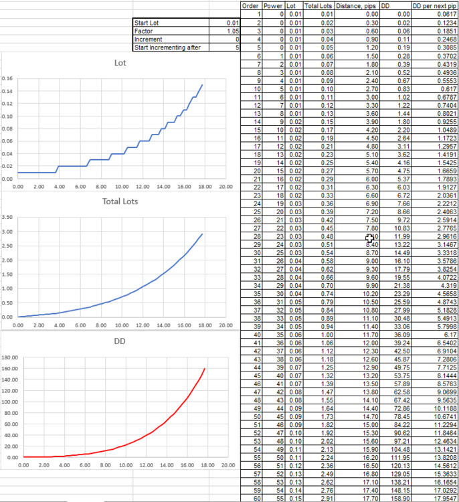
Task: Select DD per next pip cell 0.617
Action: 435,89
